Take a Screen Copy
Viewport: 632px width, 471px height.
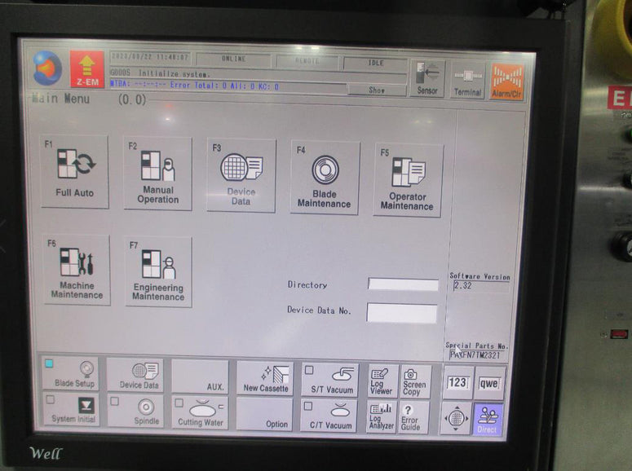[x=414, y=382]
